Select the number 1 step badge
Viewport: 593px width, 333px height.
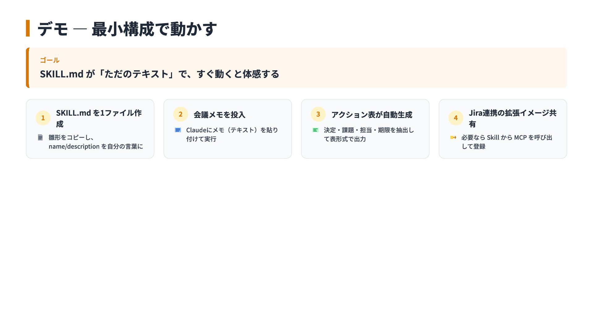click(43, 118)
